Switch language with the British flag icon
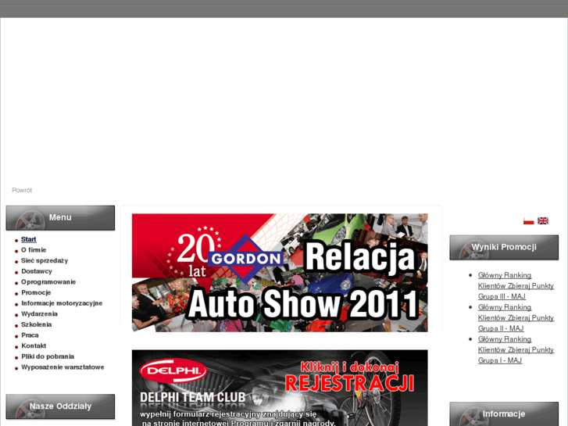The height and width of the screenshot is (426, 568). pos(543,220)
